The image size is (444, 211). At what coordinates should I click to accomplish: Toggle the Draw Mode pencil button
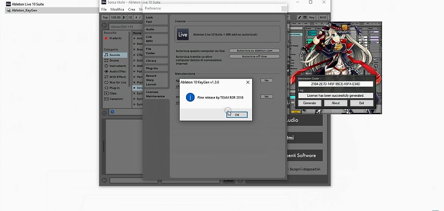pos(299,17)
